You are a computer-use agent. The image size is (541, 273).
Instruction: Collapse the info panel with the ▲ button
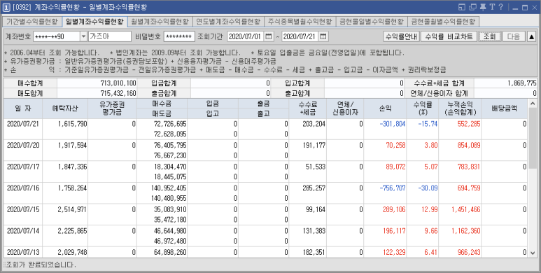[x=532, y=36]
